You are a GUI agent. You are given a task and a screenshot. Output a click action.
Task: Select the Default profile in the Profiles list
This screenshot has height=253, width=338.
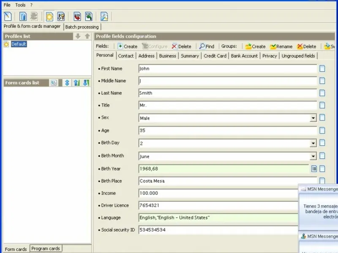(x=19, y=44)
